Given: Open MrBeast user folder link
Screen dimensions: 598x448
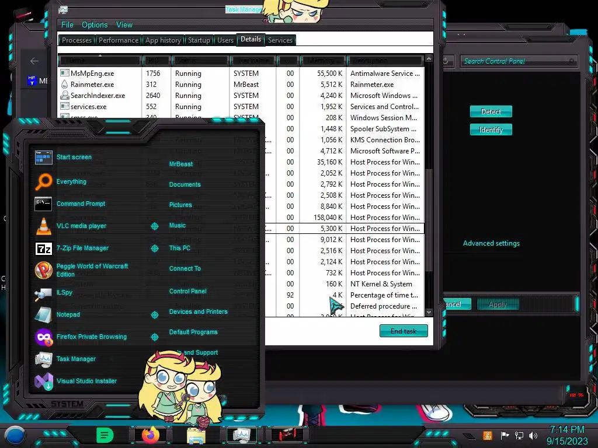Looking at the screenshot, I should (x=181, y=164).
